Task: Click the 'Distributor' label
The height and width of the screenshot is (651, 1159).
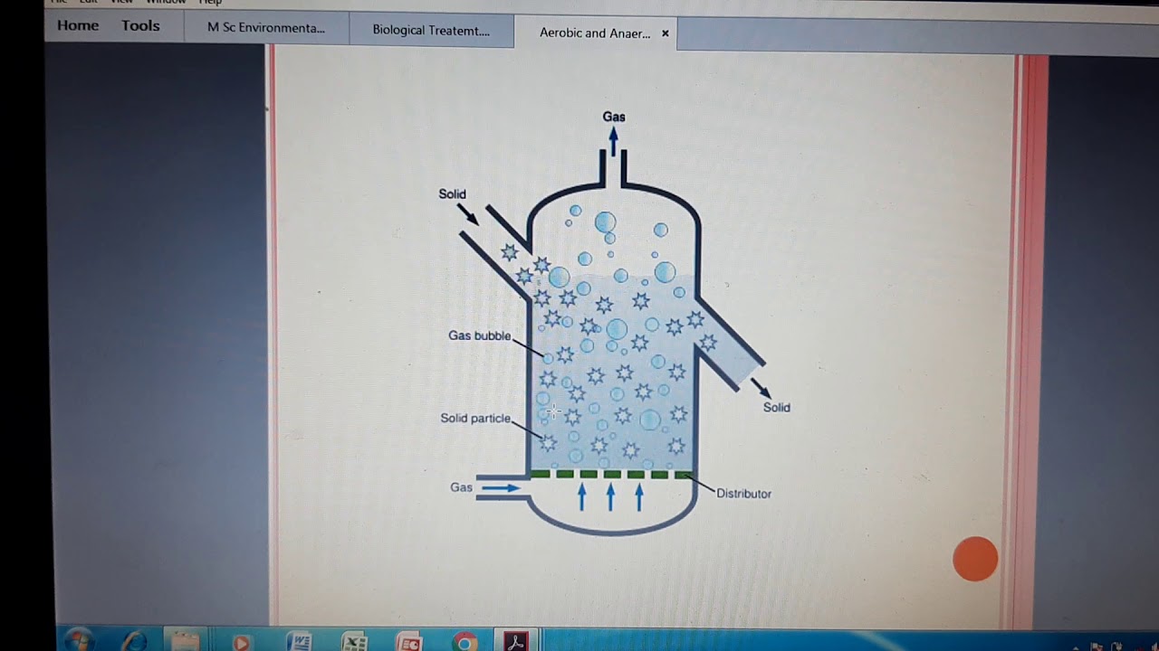Action: tap(743, 494)
